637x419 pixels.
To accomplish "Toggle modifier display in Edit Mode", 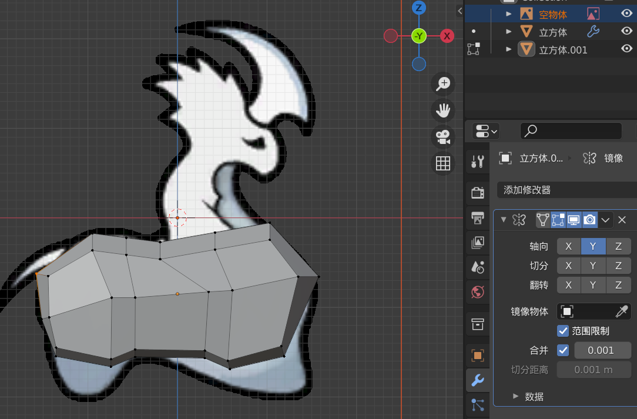I will [x=558, y=220].
